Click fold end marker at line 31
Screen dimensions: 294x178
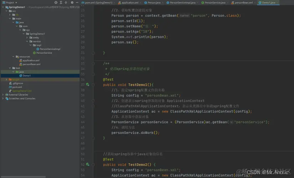coord(93,53)
